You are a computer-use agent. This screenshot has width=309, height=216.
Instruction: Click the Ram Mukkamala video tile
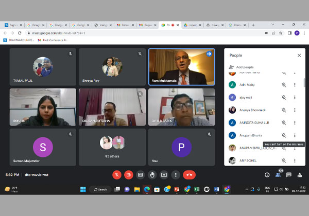tap(182, 67)
